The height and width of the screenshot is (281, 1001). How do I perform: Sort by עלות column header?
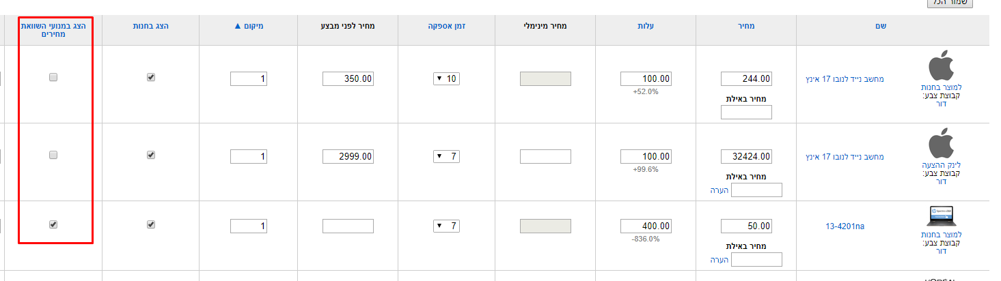[646, 26]
